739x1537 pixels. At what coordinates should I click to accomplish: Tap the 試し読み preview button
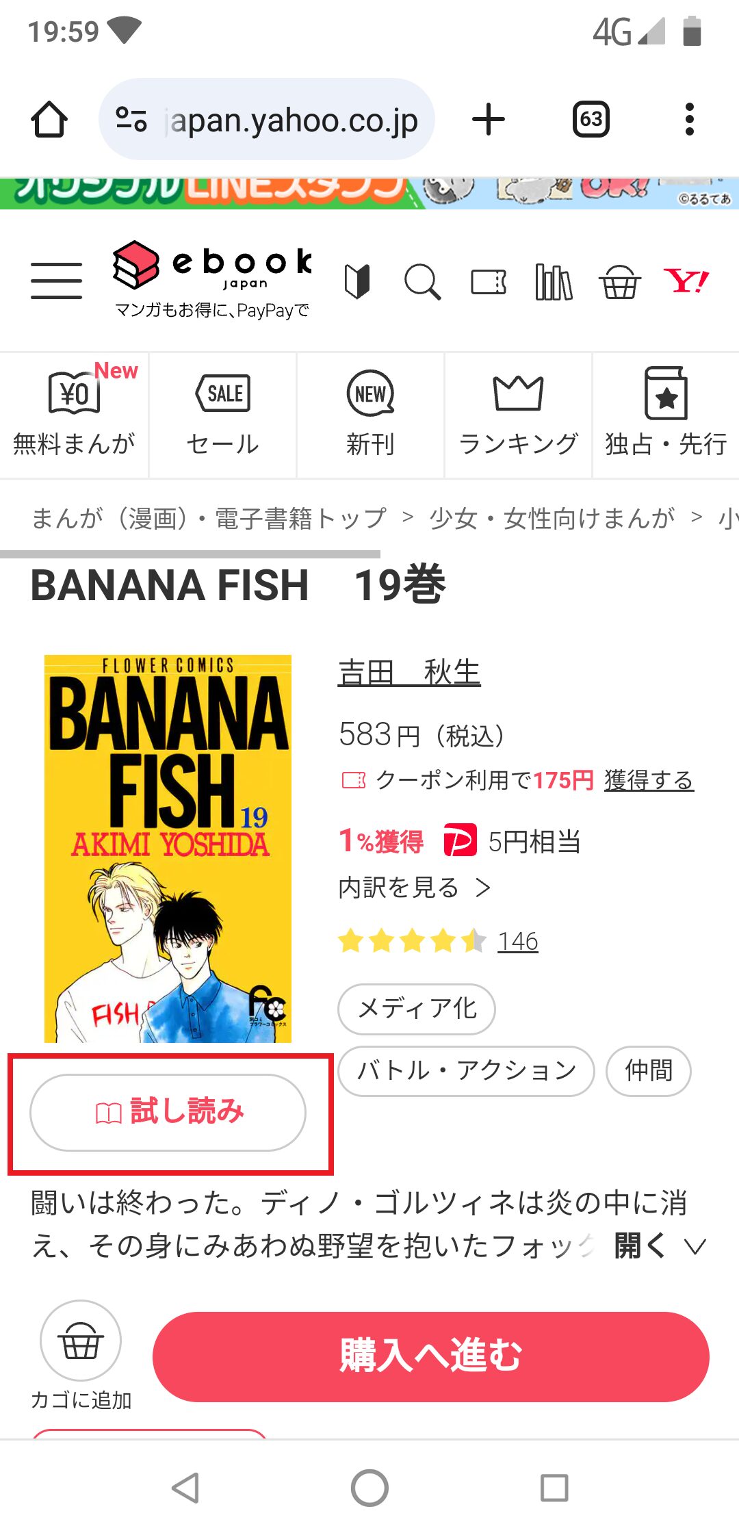(168, 1112)
